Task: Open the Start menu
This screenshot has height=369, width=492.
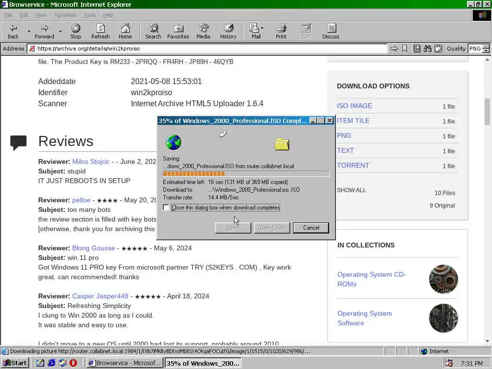Action: coord(15,363)
